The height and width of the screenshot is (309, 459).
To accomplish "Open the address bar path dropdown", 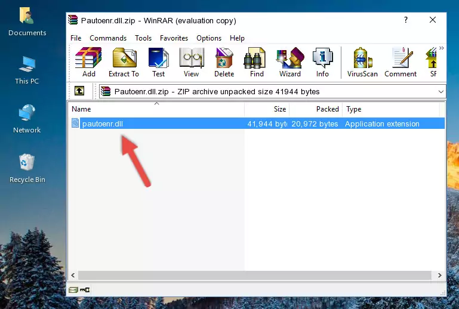I will 441,92.
